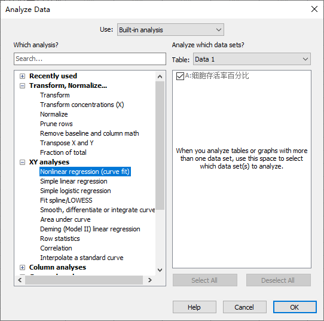324x321 pixels.
Task: Close the Analyze Data dialog
Action: [x=314, y=9]
